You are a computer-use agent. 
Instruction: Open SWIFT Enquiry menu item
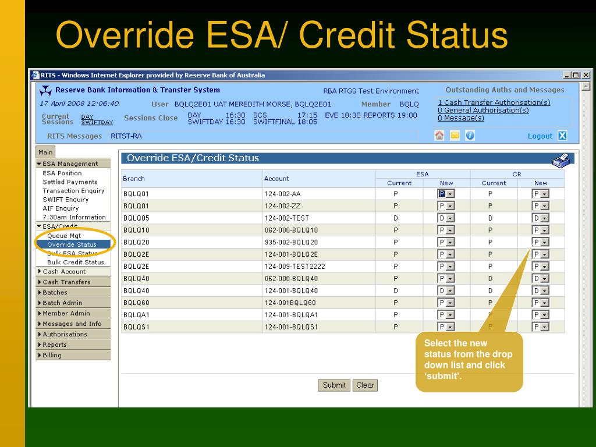(65, 199)
